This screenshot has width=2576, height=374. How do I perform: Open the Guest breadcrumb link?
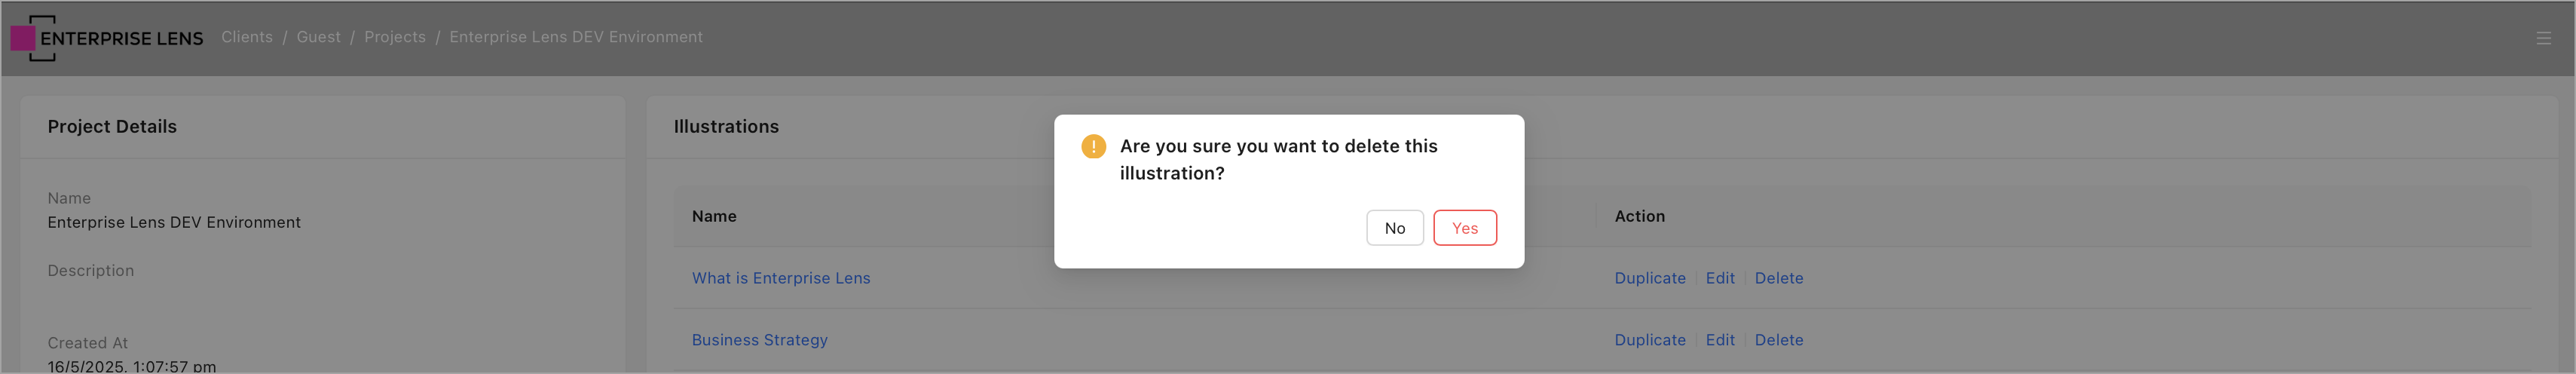pyautogui.click(x=318, y=37)
